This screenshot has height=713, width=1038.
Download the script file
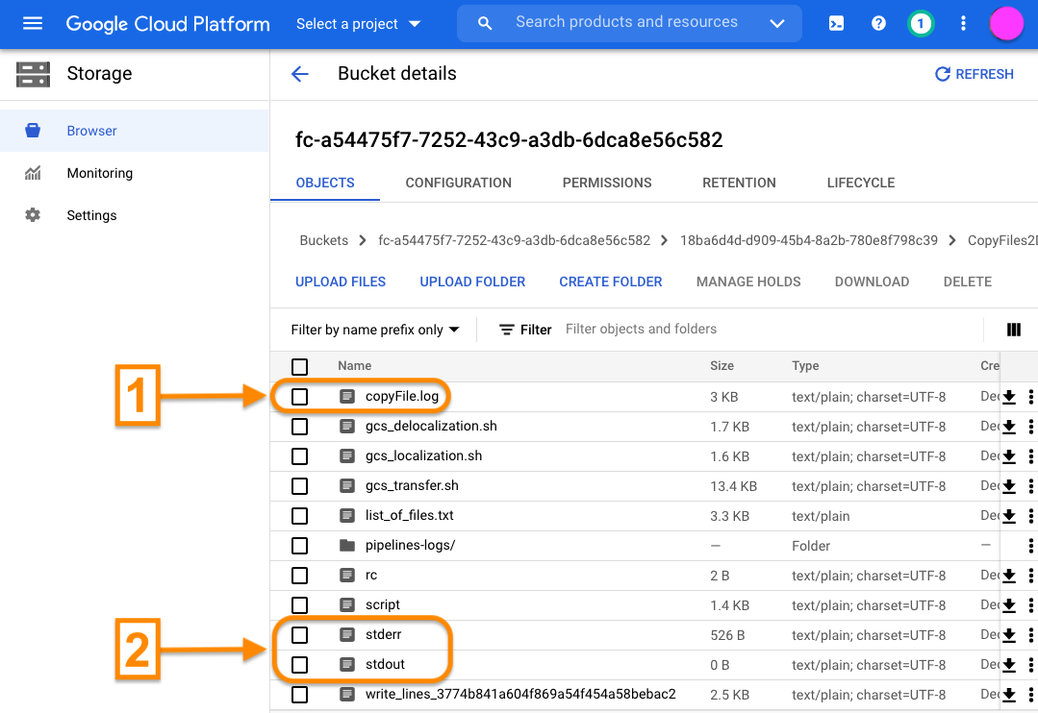1009,605
